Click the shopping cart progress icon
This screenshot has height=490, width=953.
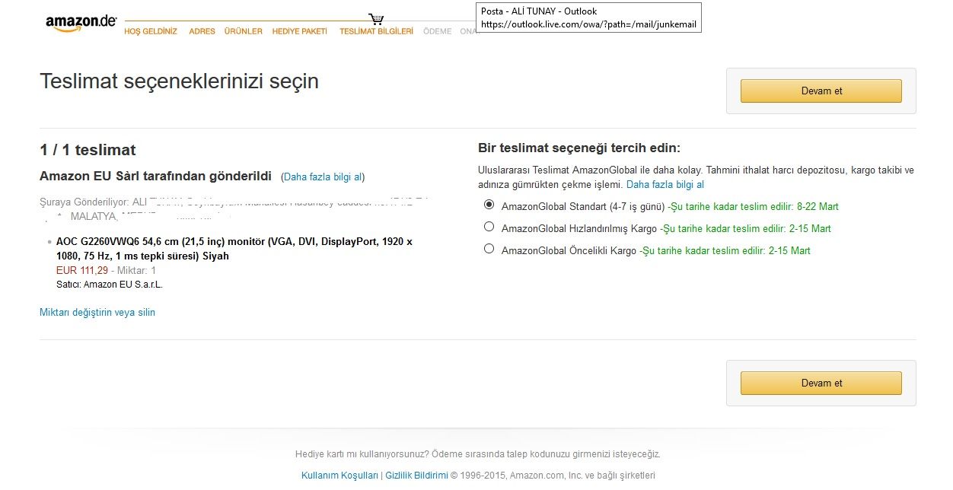[376, 19]
